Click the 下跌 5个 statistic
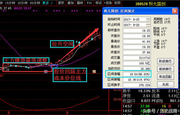The width and height of the screenshot is (180, 115). click(159, 44)
